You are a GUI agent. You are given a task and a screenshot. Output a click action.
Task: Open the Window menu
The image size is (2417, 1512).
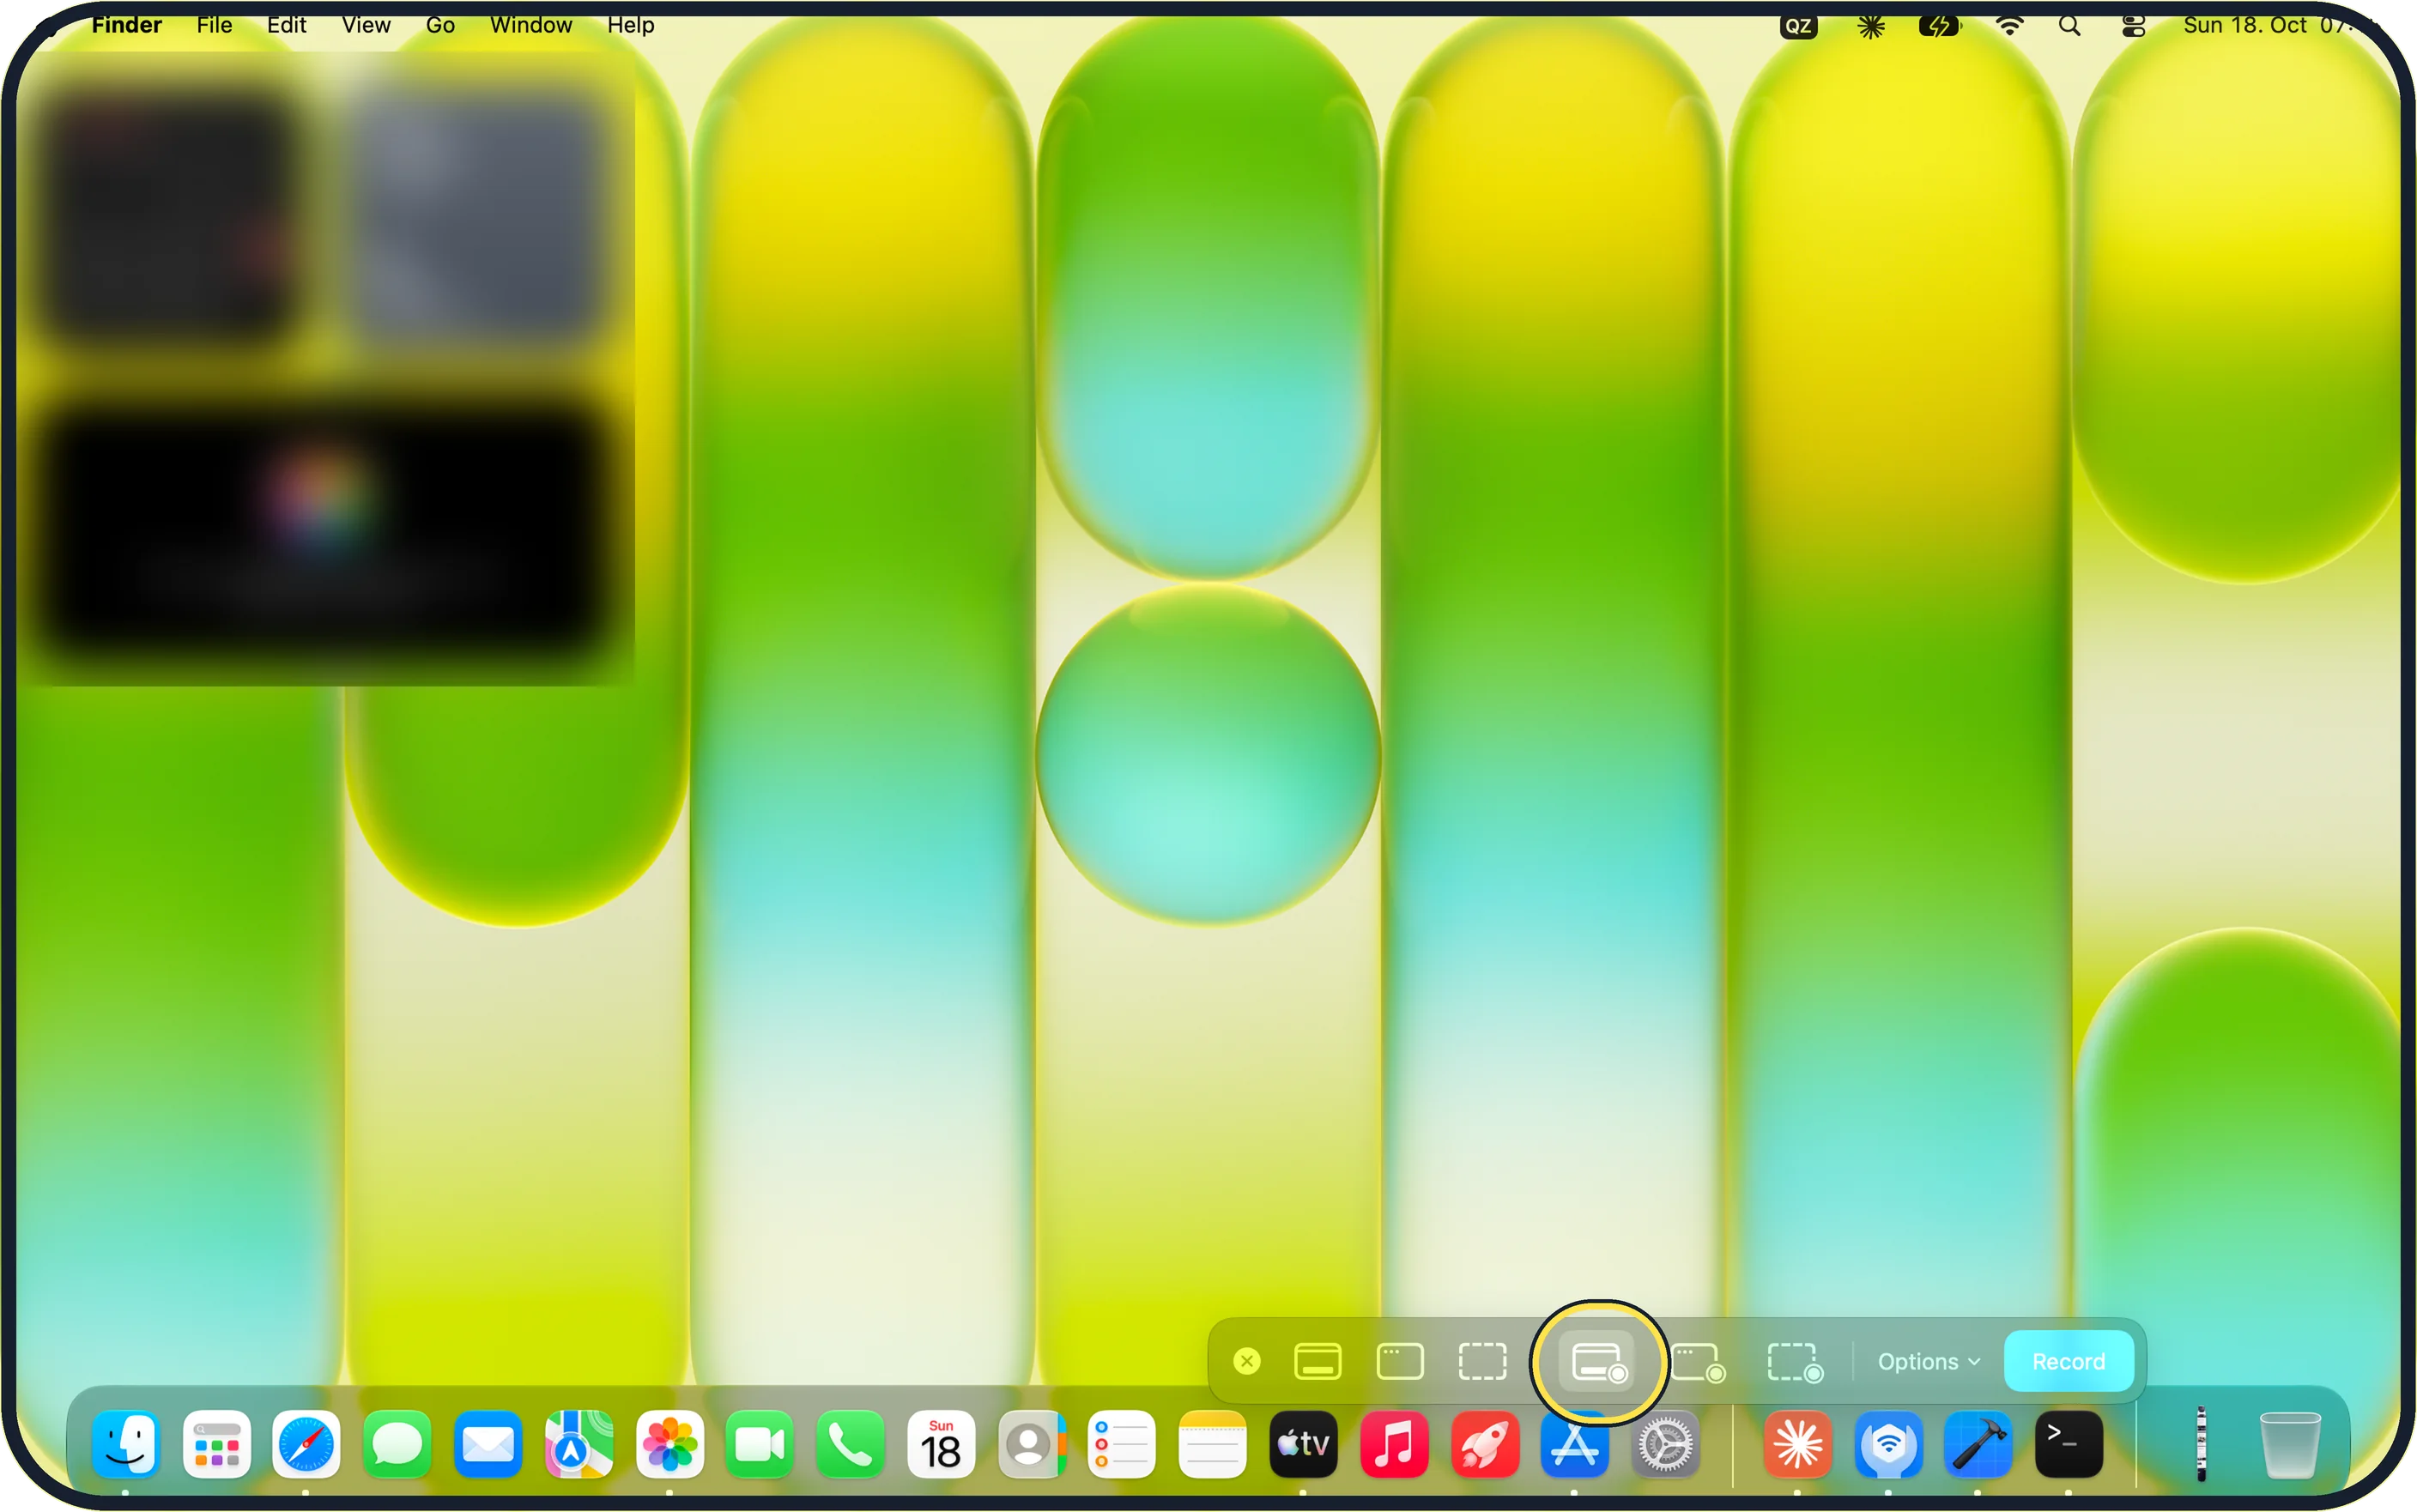pyautogui.click(x=531, y=25)
